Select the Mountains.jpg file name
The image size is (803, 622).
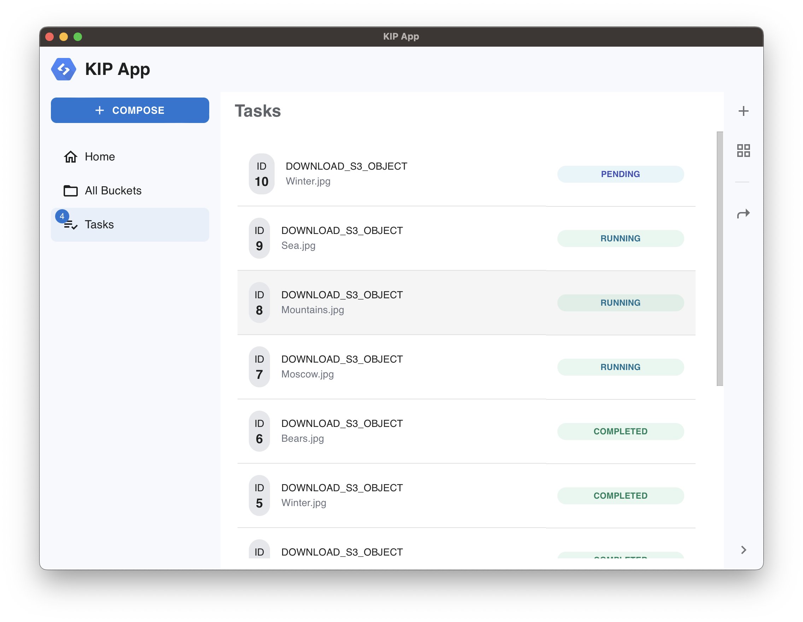(x=312, y=310)
